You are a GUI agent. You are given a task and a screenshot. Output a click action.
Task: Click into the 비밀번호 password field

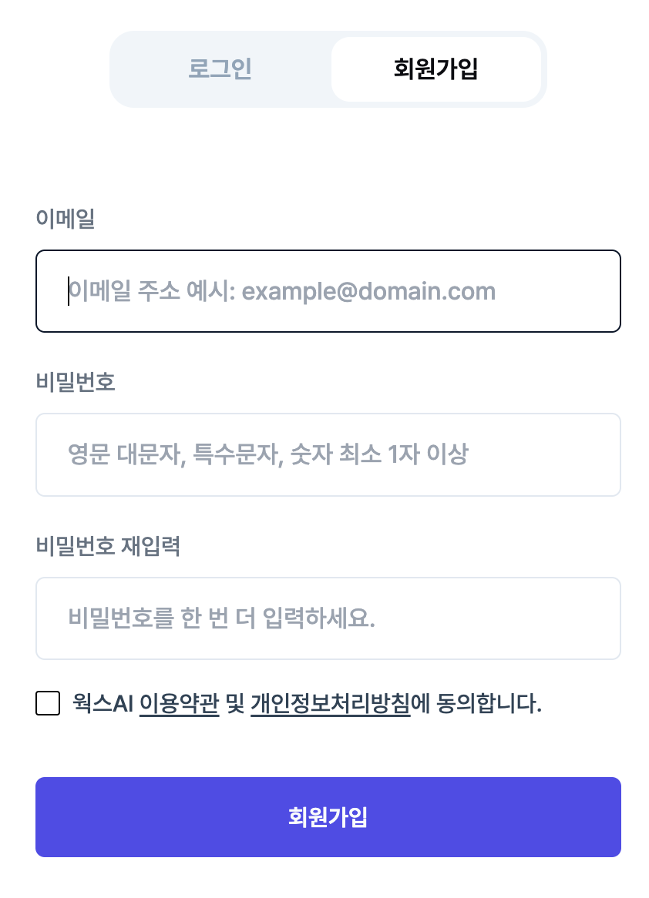pos(328,454)
